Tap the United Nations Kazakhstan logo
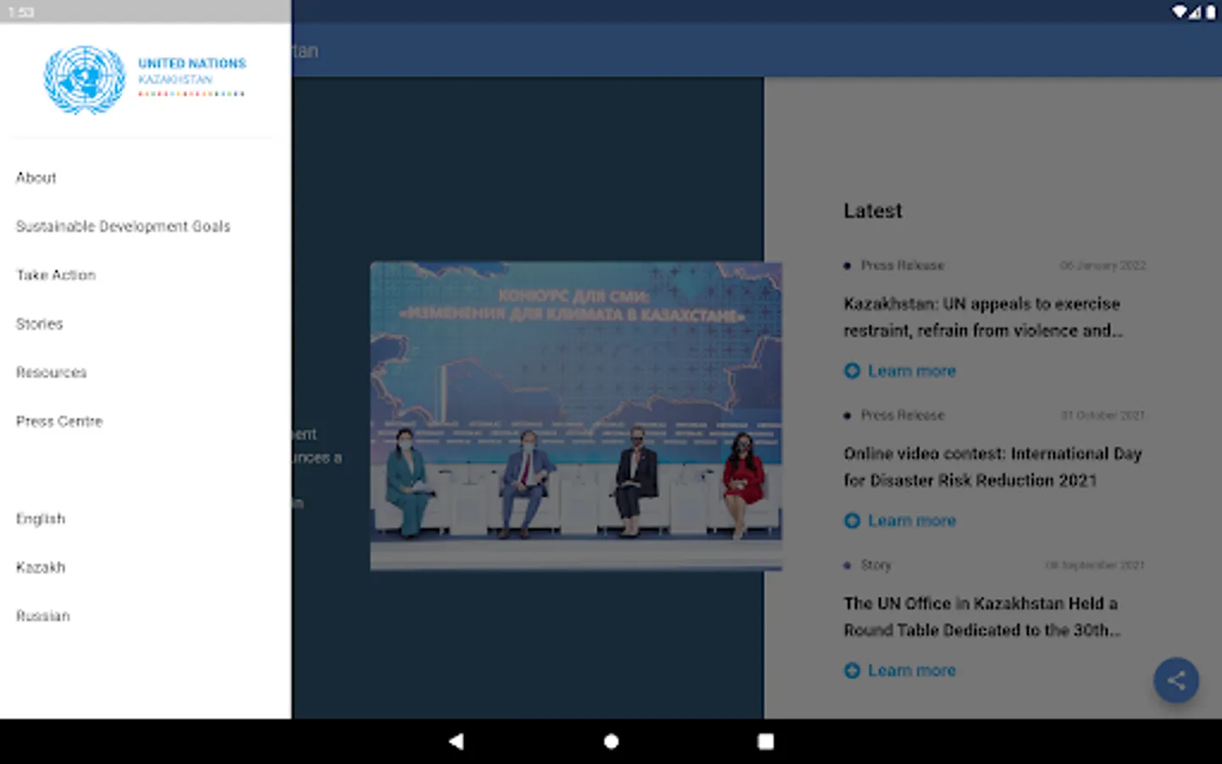This screenshot has width=1222, height=764. pos(145,80)
